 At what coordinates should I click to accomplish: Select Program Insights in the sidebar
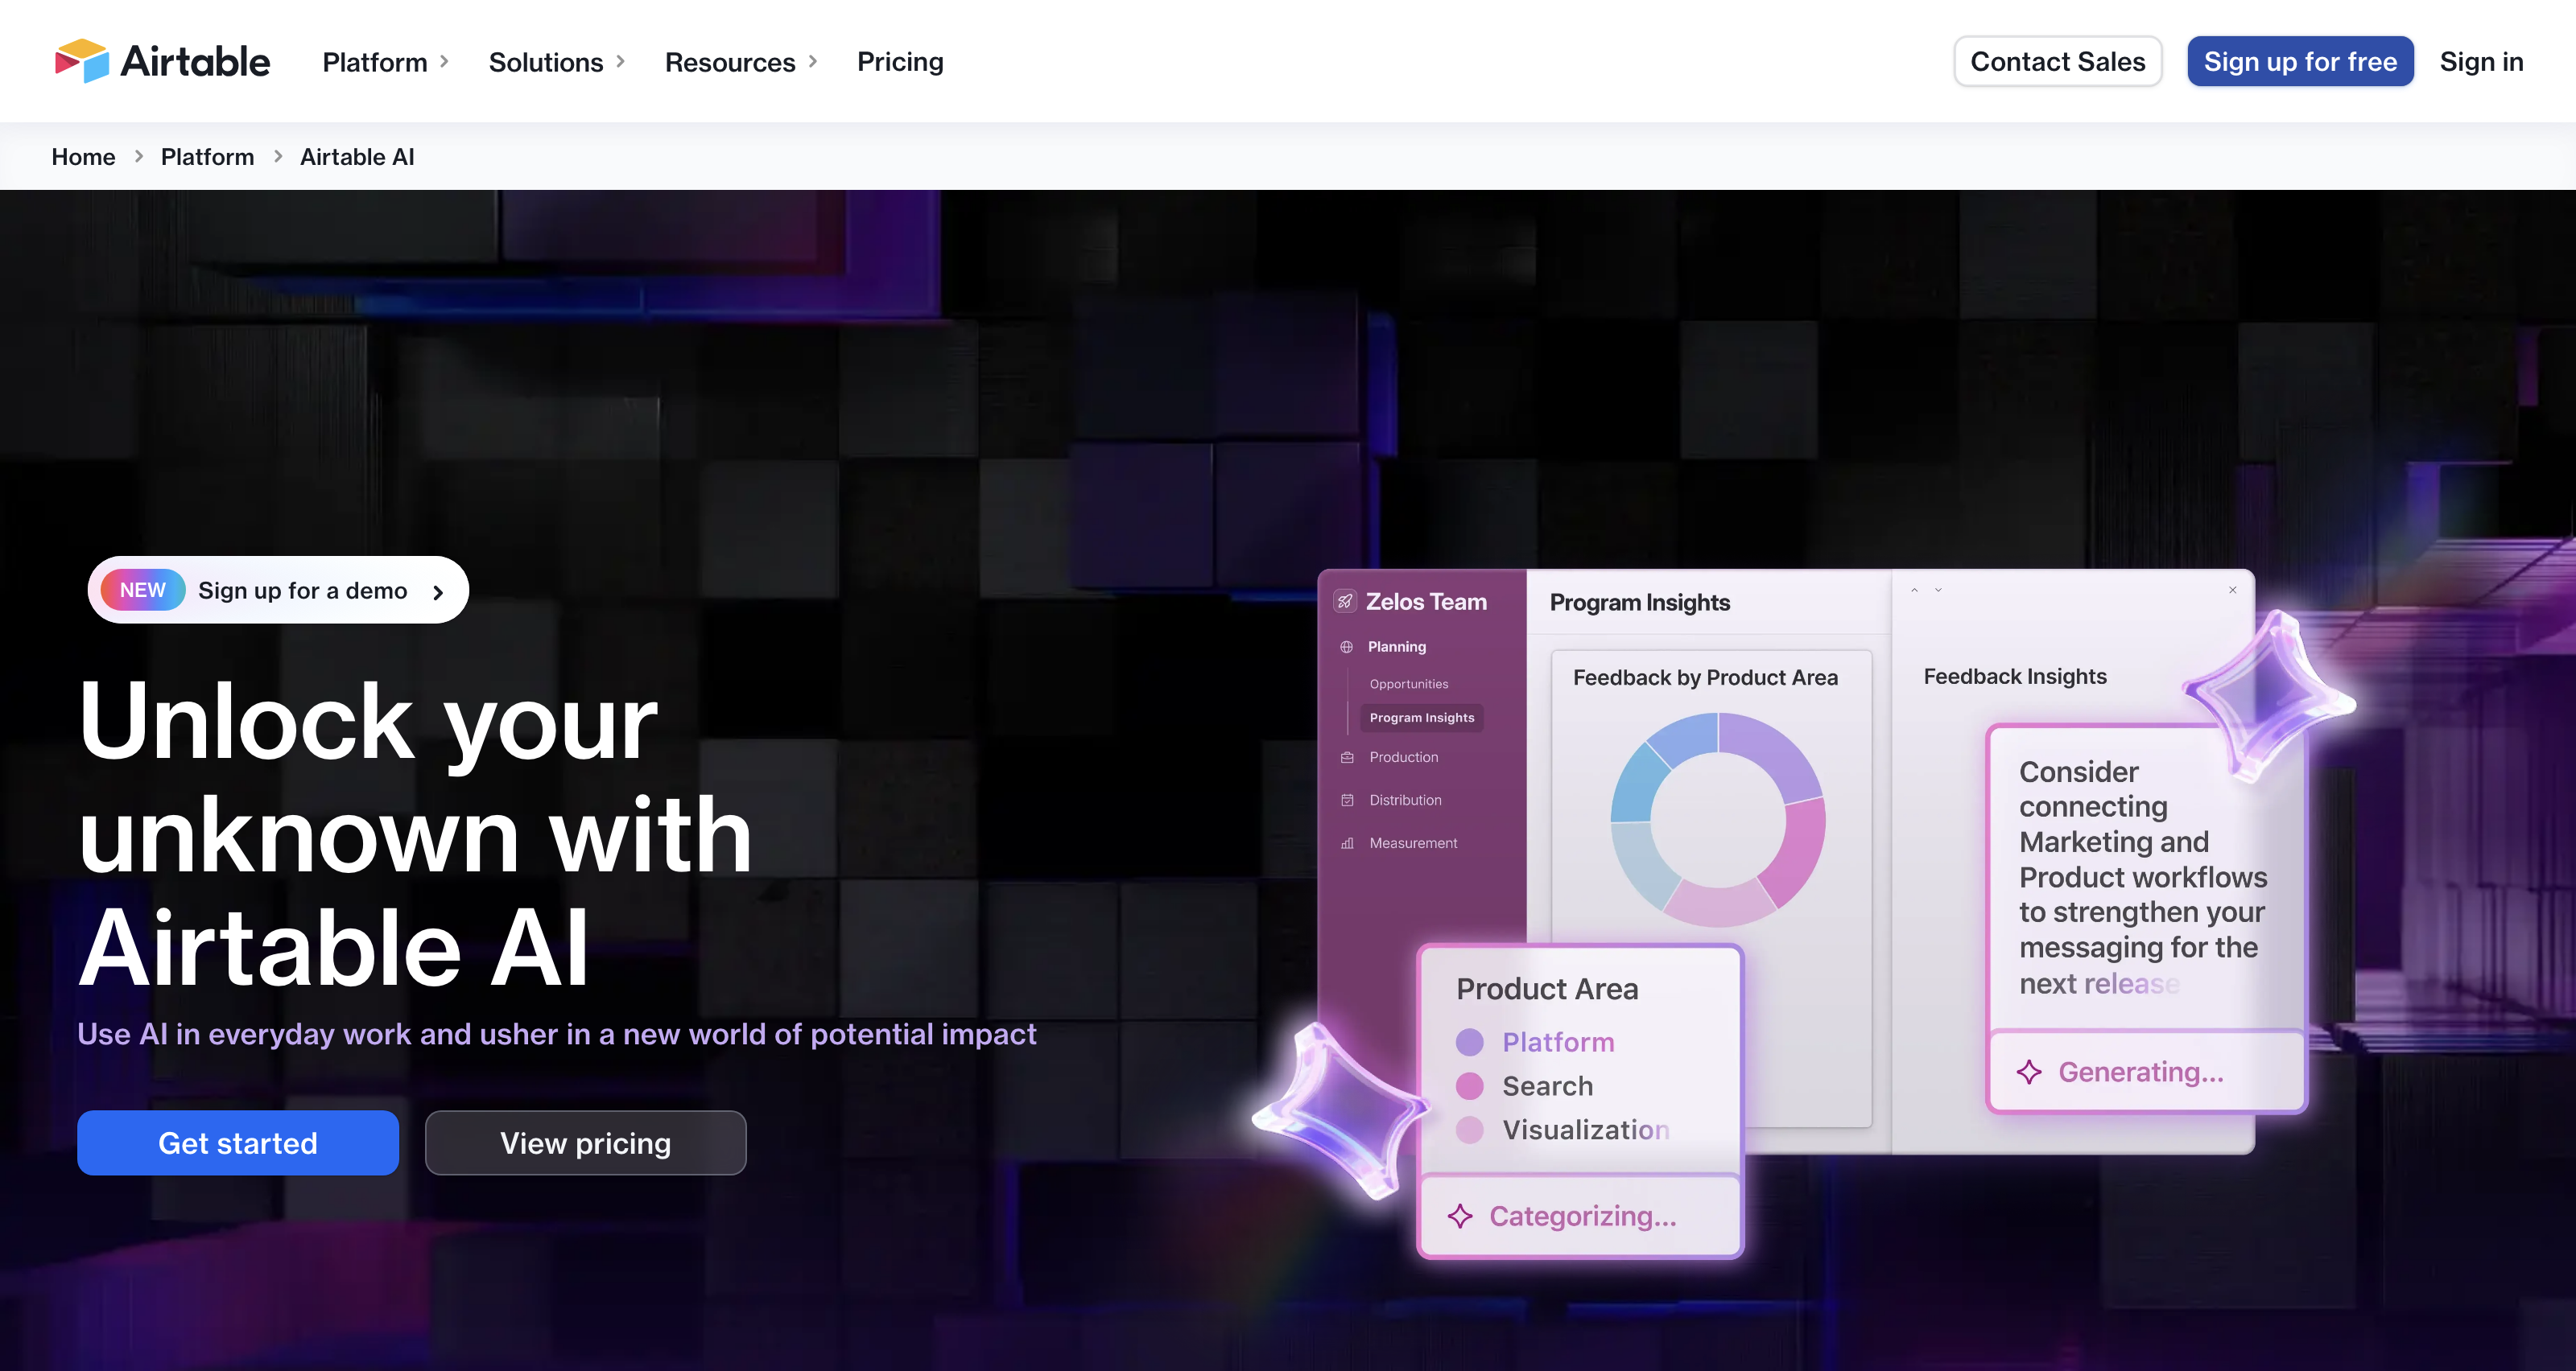(x=1421, y=718)
